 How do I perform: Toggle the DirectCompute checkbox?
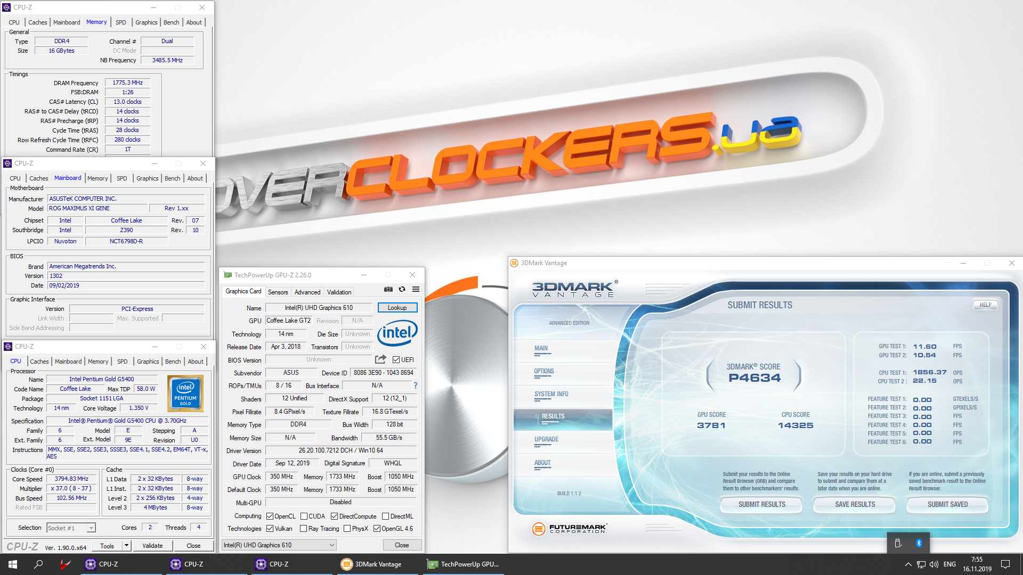(334, 516)
